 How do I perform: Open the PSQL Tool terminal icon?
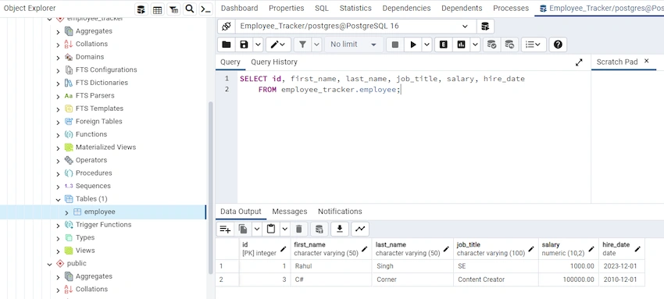point(205,9)
